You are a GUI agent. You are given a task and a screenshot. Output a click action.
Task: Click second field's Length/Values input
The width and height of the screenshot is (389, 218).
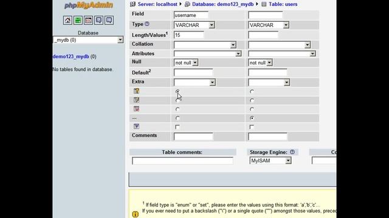coord(263,35)
